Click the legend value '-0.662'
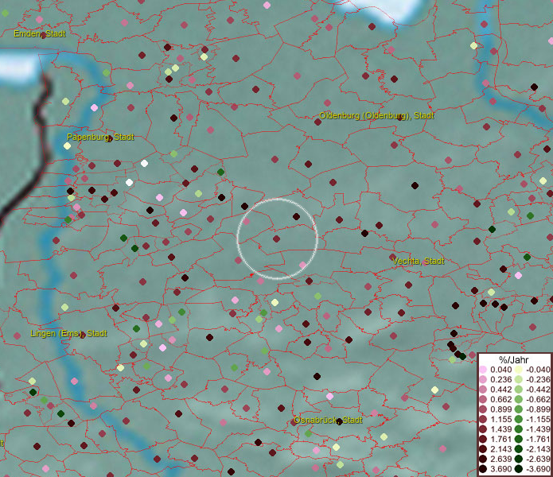Image resolution: width=553 pixels, height=477 pixels. (x=538, y=400)
